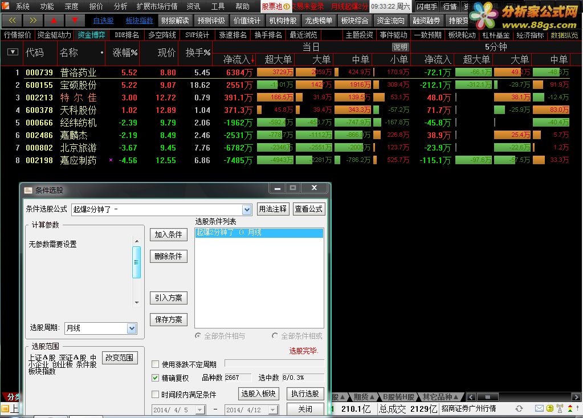The height and width of the screenshot is (418, 583).
Task: Open the 功能 menu
Action: pyautogui.click(x=47, y=6)
